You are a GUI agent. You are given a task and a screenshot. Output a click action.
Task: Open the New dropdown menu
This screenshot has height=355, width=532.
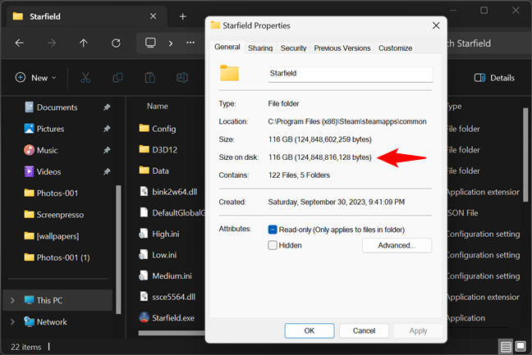[x=35, y=78]
